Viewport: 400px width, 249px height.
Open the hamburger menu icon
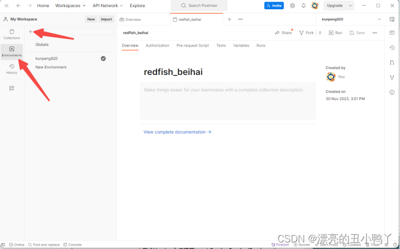pyautogui.click(x=7, y=5)
